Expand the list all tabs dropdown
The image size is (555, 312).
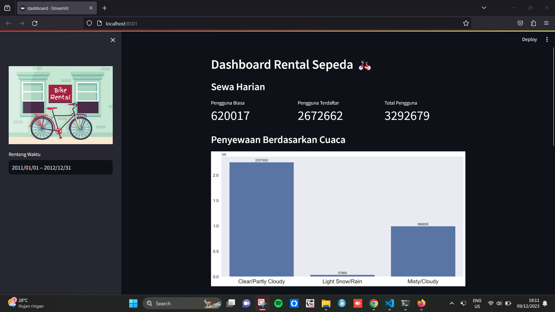[484, 8]
